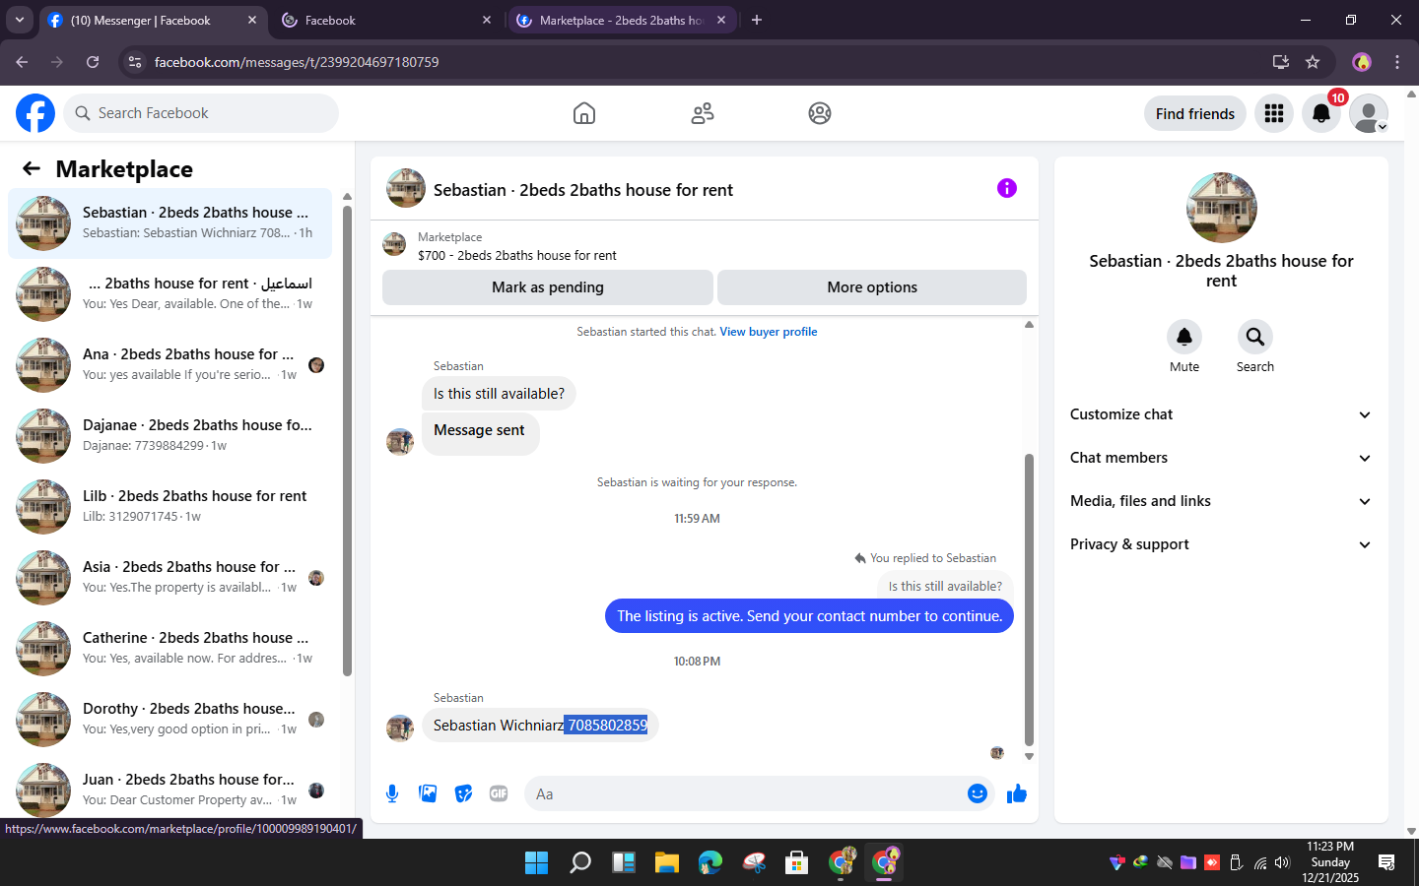Open the Dajanae conversation in the list
Viewport: 1419px width, 886px height.
point(169,436)
